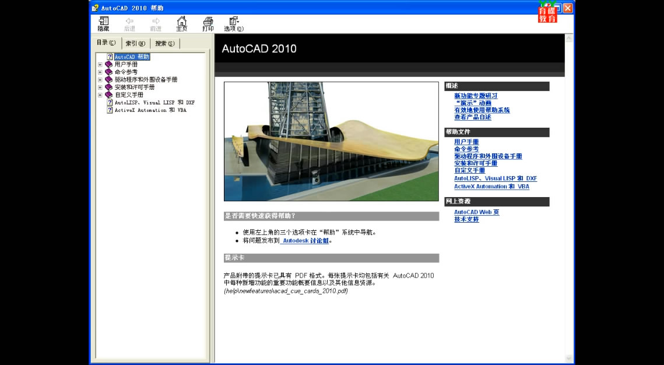Click the book icon beside 自定义手册 in tree

tap(109, 95)
